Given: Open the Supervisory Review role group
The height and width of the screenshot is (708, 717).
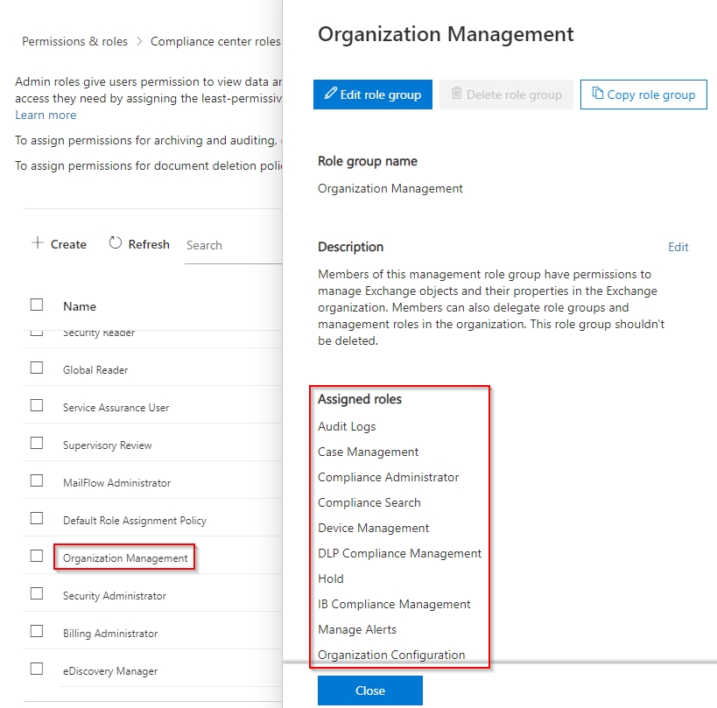Looking at the screenshot, I should [107, 445].
